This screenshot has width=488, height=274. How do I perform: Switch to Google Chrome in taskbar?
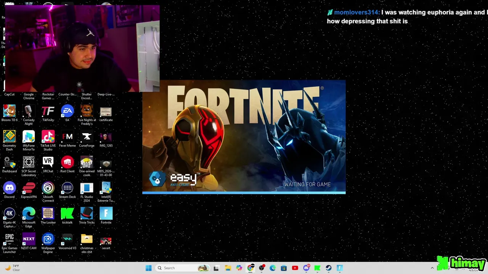coord(250,268)
